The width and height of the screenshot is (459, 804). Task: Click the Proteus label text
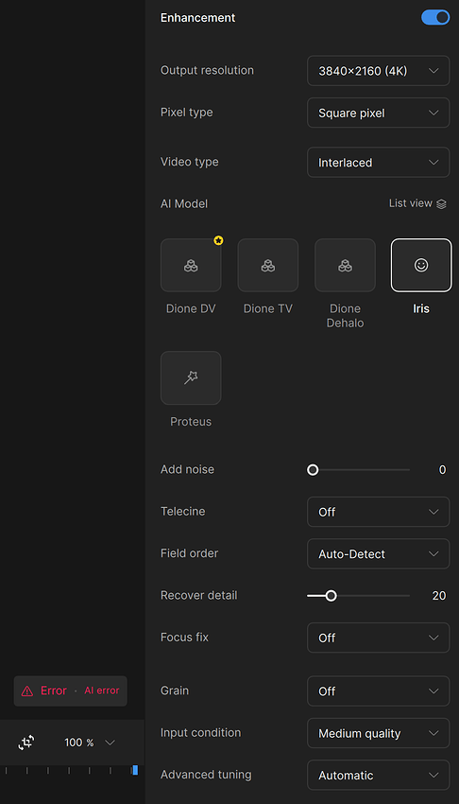point(191,422)
